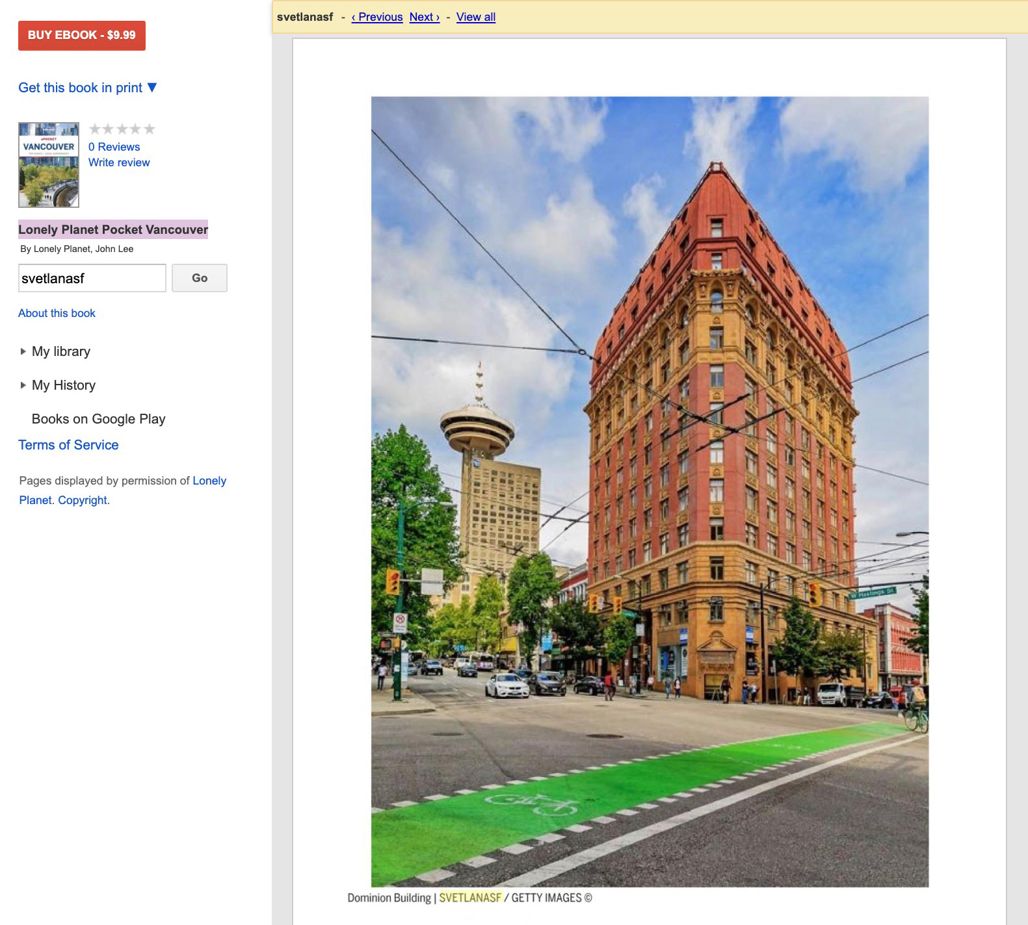Go to the Next search result

(425, 17)
